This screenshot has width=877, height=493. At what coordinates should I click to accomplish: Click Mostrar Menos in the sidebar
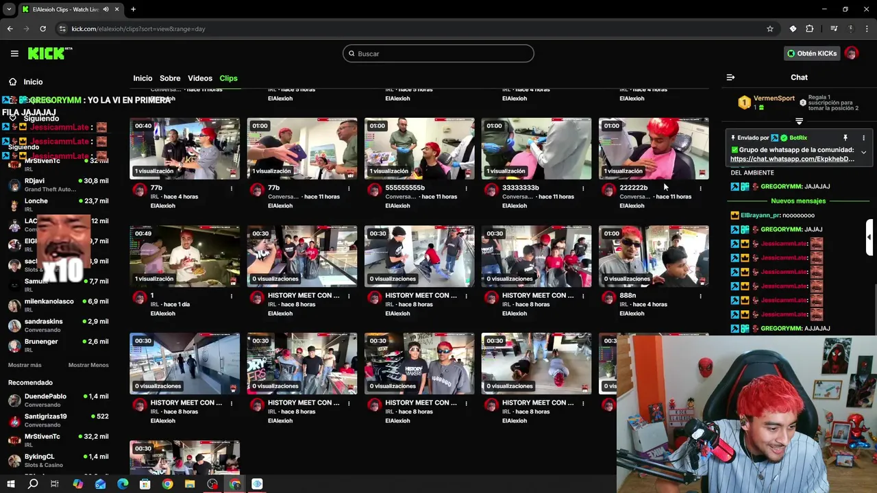tap(88, 365)
